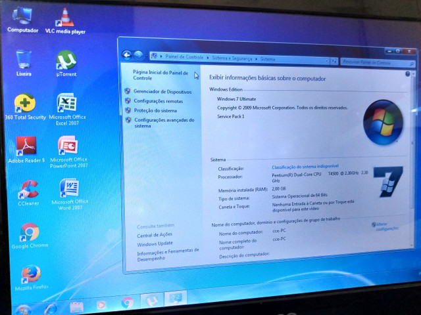421x315 pixels.
Task: Open Gerenciador de Dispositivos
Action: (162, 92)
